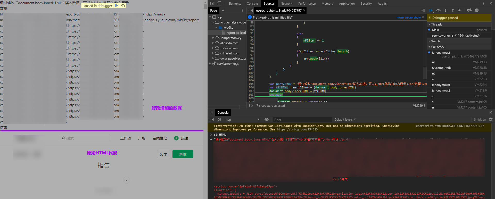This screenshot has height=199, width=495.
Task: Resume from the page Paused in debugger overlay
Action: coord(117,5)
